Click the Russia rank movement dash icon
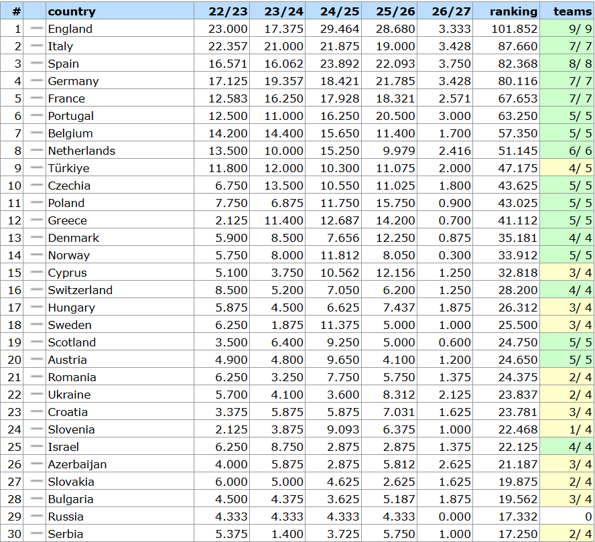595x542 pixels. click(x=36, y=516)
